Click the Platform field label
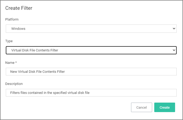 pyautogui.click(x=12, y=19)
